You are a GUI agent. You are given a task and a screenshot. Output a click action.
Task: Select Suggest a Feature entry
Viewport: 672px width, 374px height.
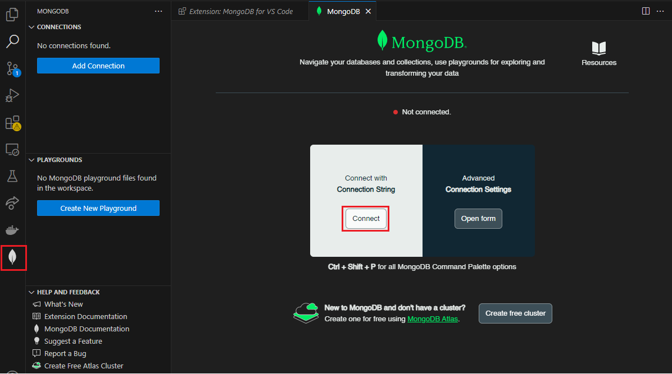[73, 341]
